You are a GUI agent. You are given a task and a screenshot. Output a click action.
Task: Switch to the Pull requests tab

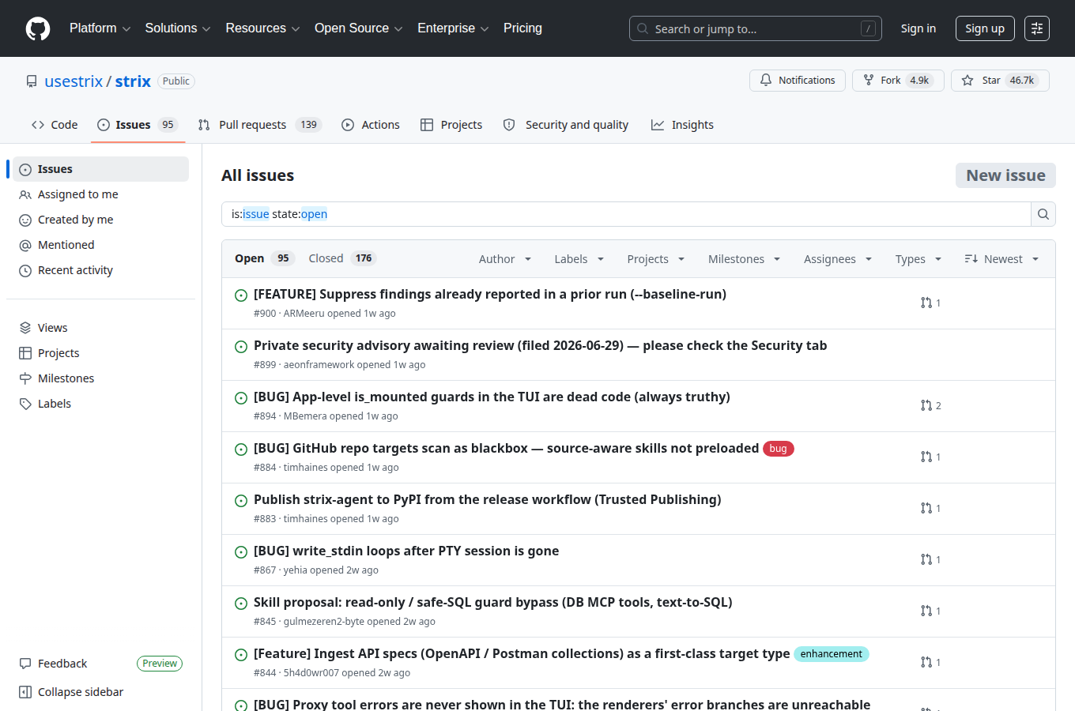click(x=259, y=125)
